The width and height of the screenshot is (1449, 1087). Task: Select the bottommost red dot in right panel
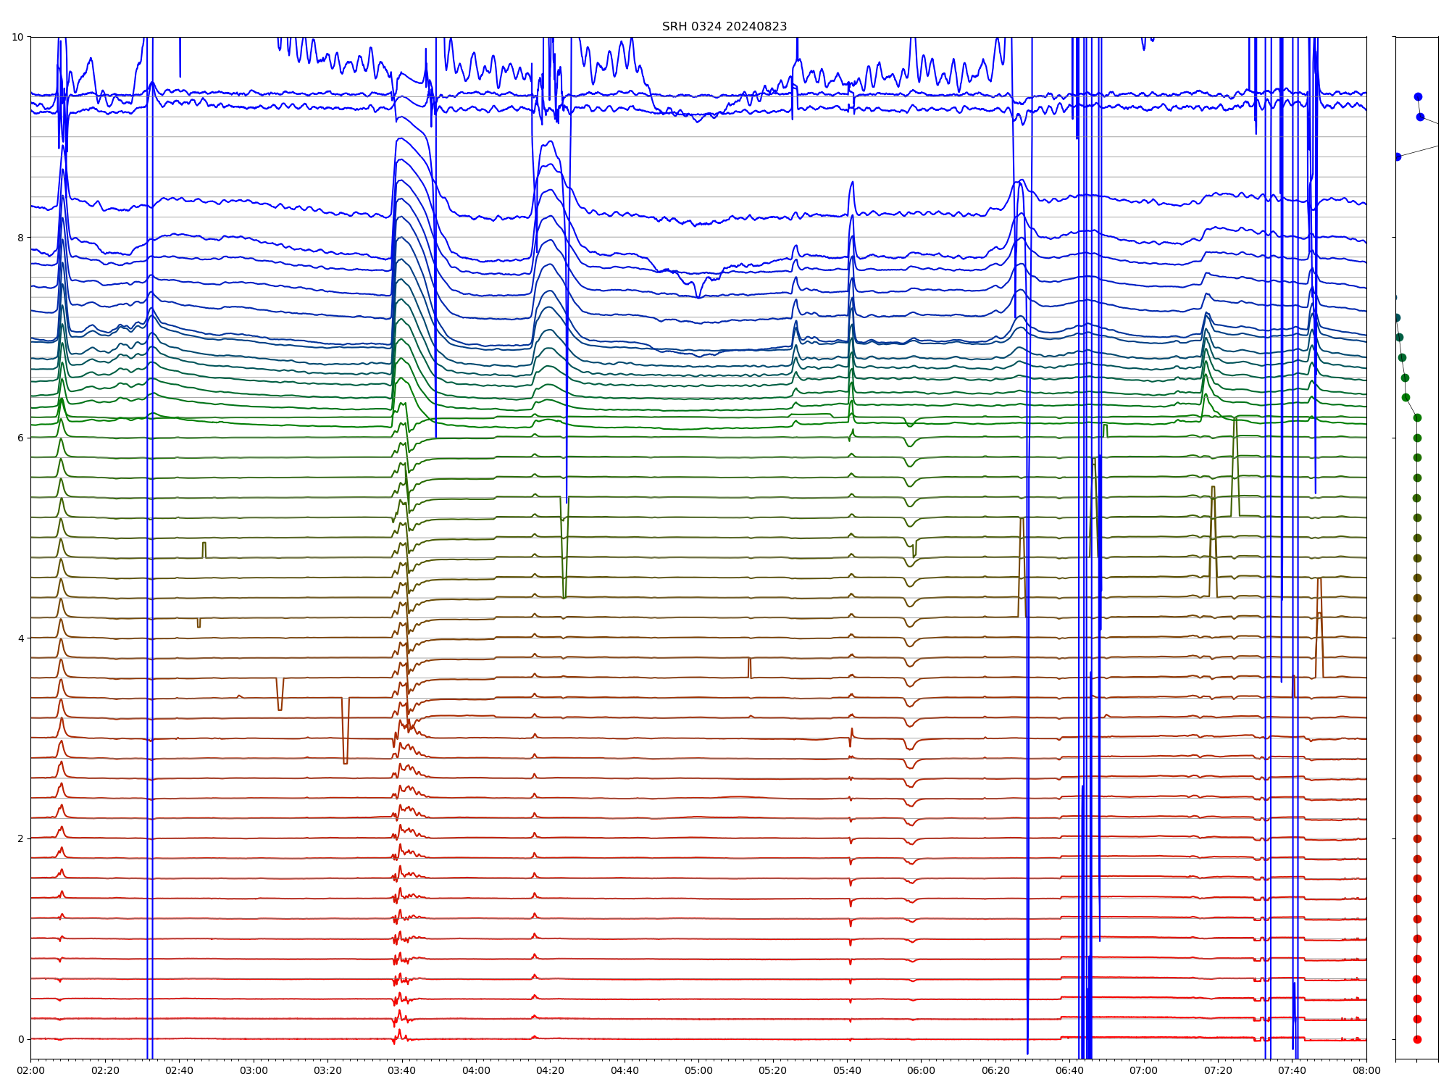coord(1417,1039)
